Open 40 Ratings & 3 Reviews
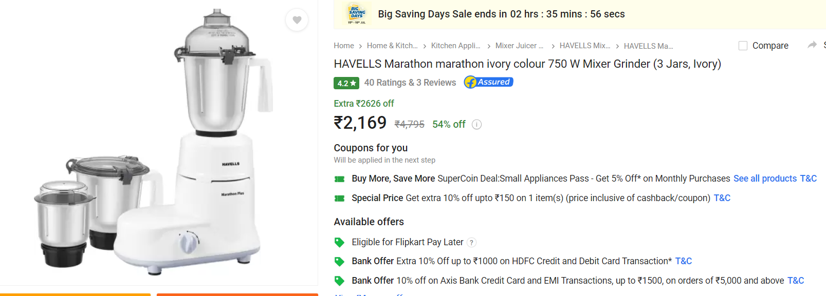 point(410,82)
